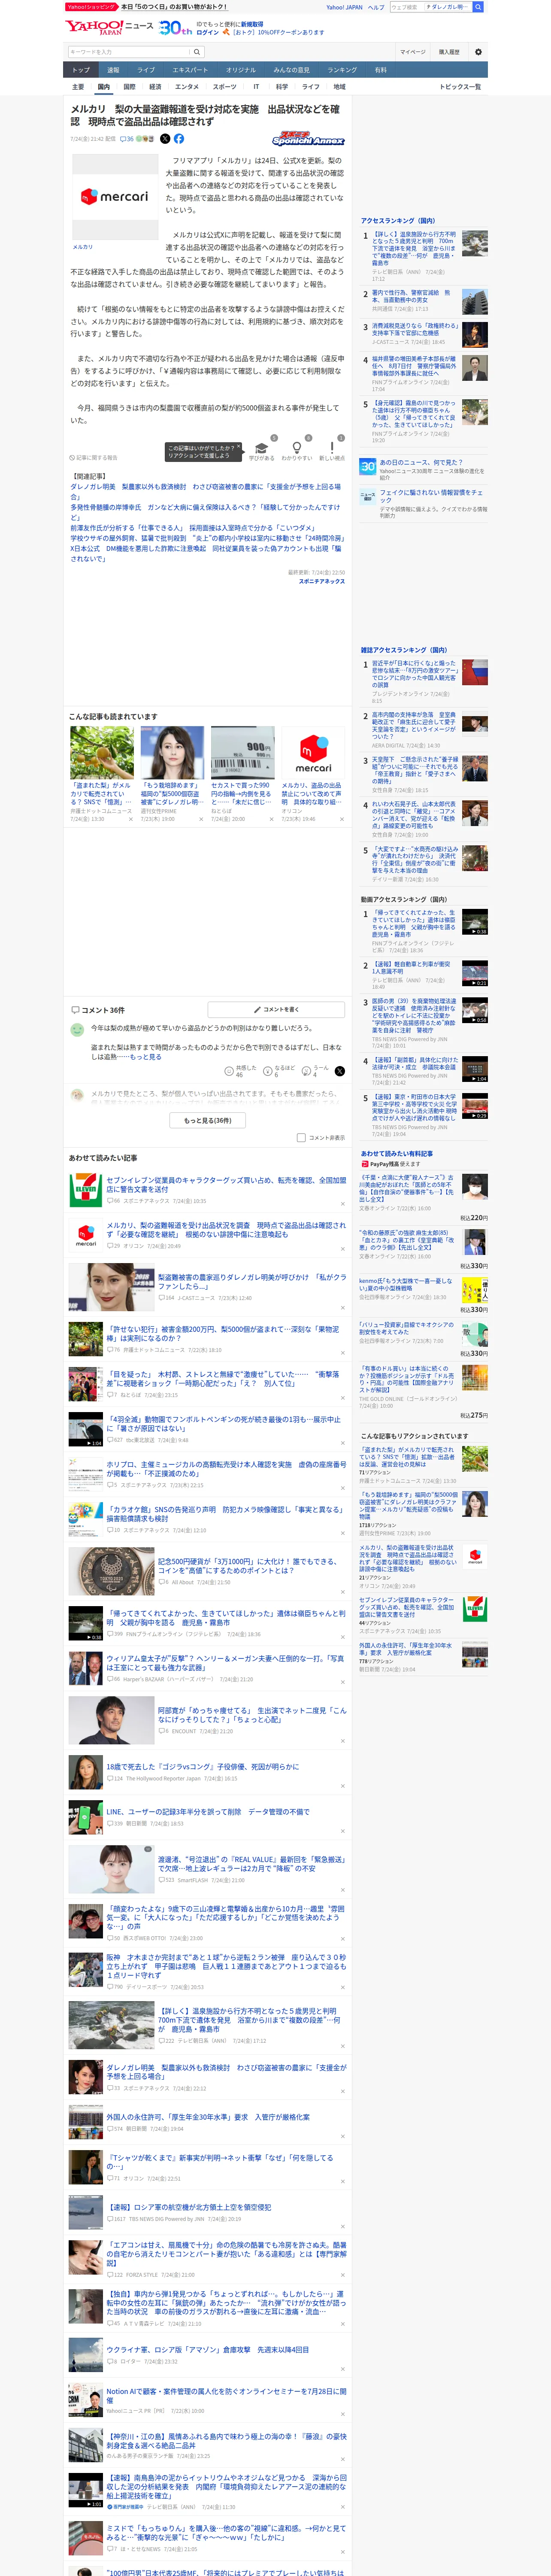This screenshot has width=551, height=2576.
Task: Toggle the コメント非表示 checkbox
Action: [301, 1138]
